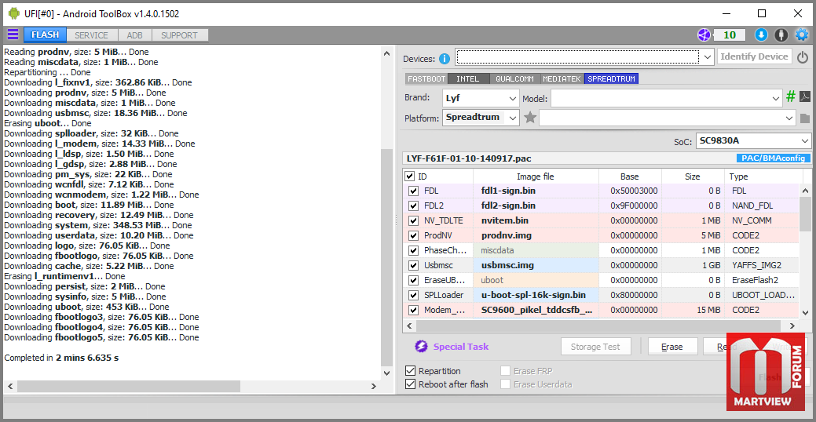
Task: Open the Brand dropdown showing Lyf
Action: point(481,98)
